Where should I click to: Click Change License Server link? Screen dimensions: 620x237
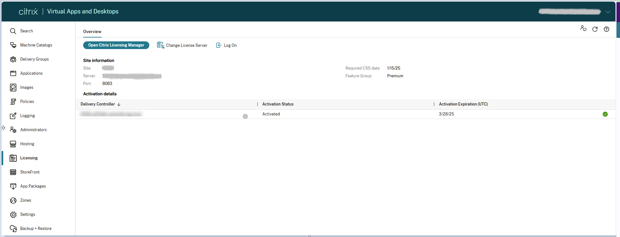click(x=187, y=46)
